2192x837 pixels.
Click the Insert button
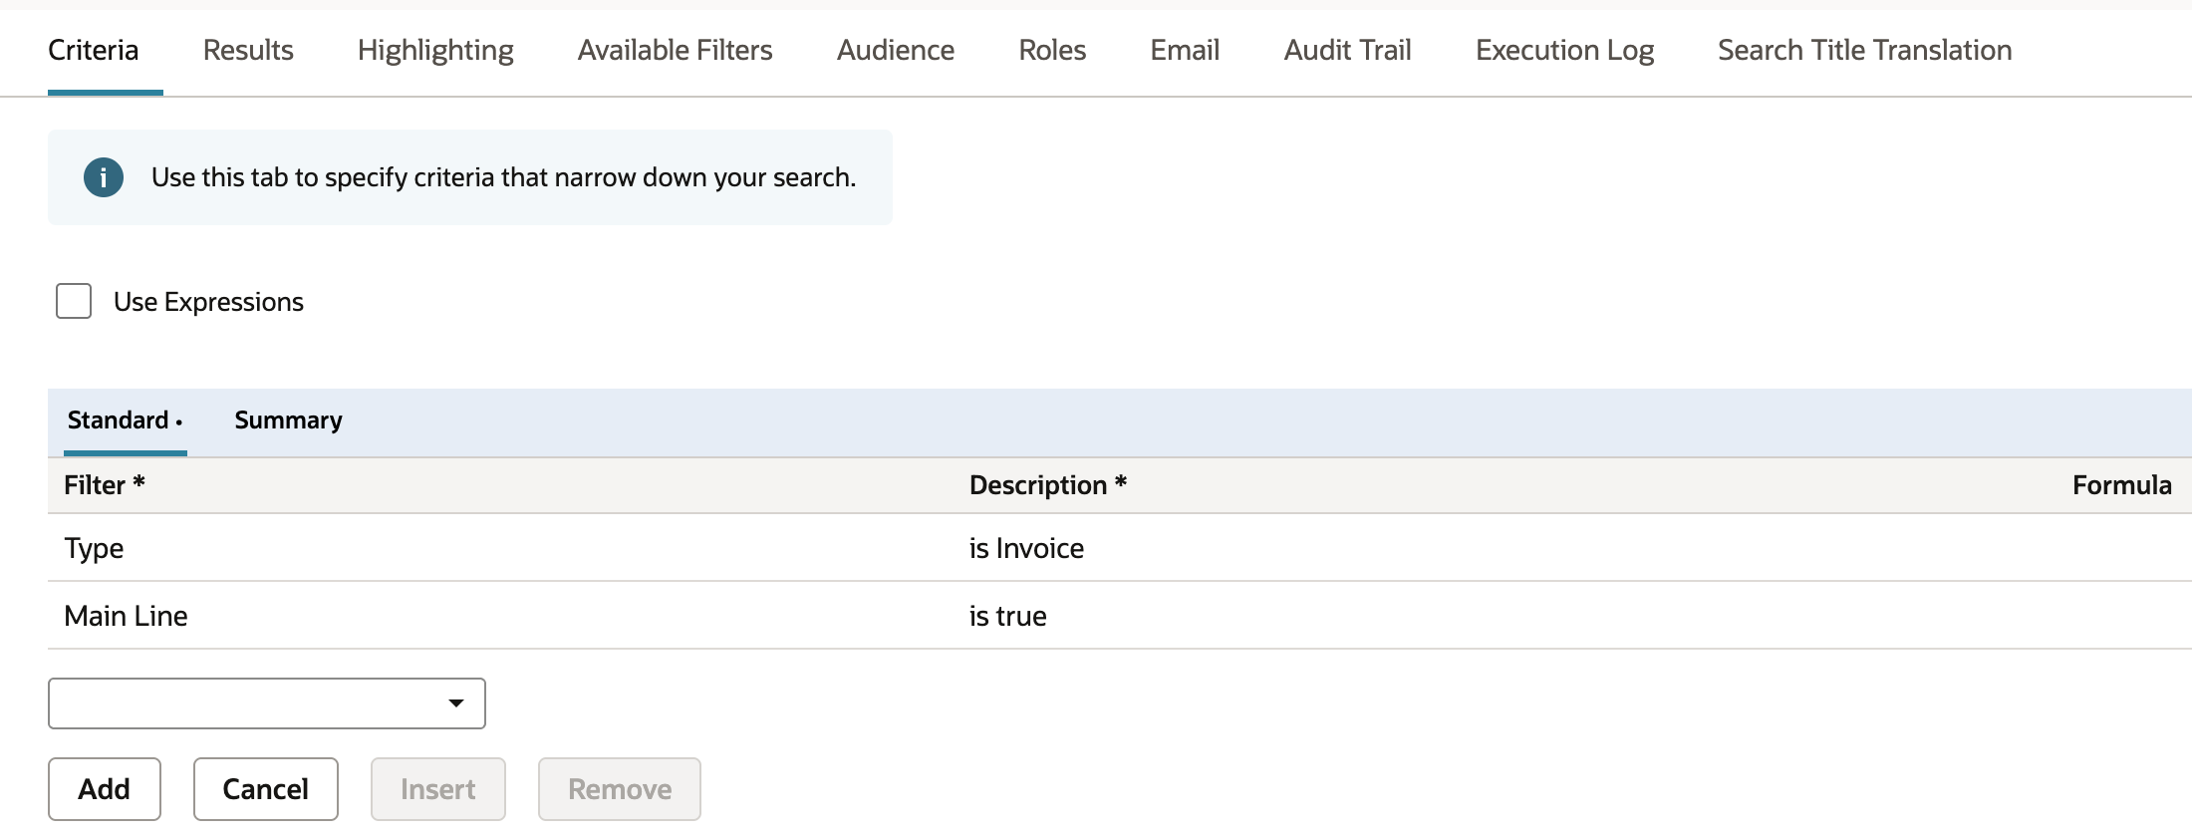click(x=438, y=789)
